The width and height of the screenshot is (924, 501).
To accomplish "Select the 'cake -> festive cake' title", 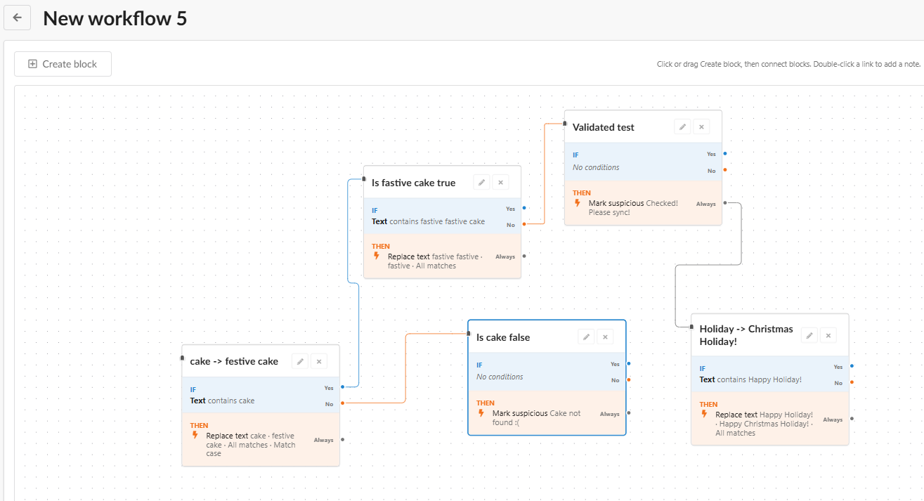I will tap(234, 361).
